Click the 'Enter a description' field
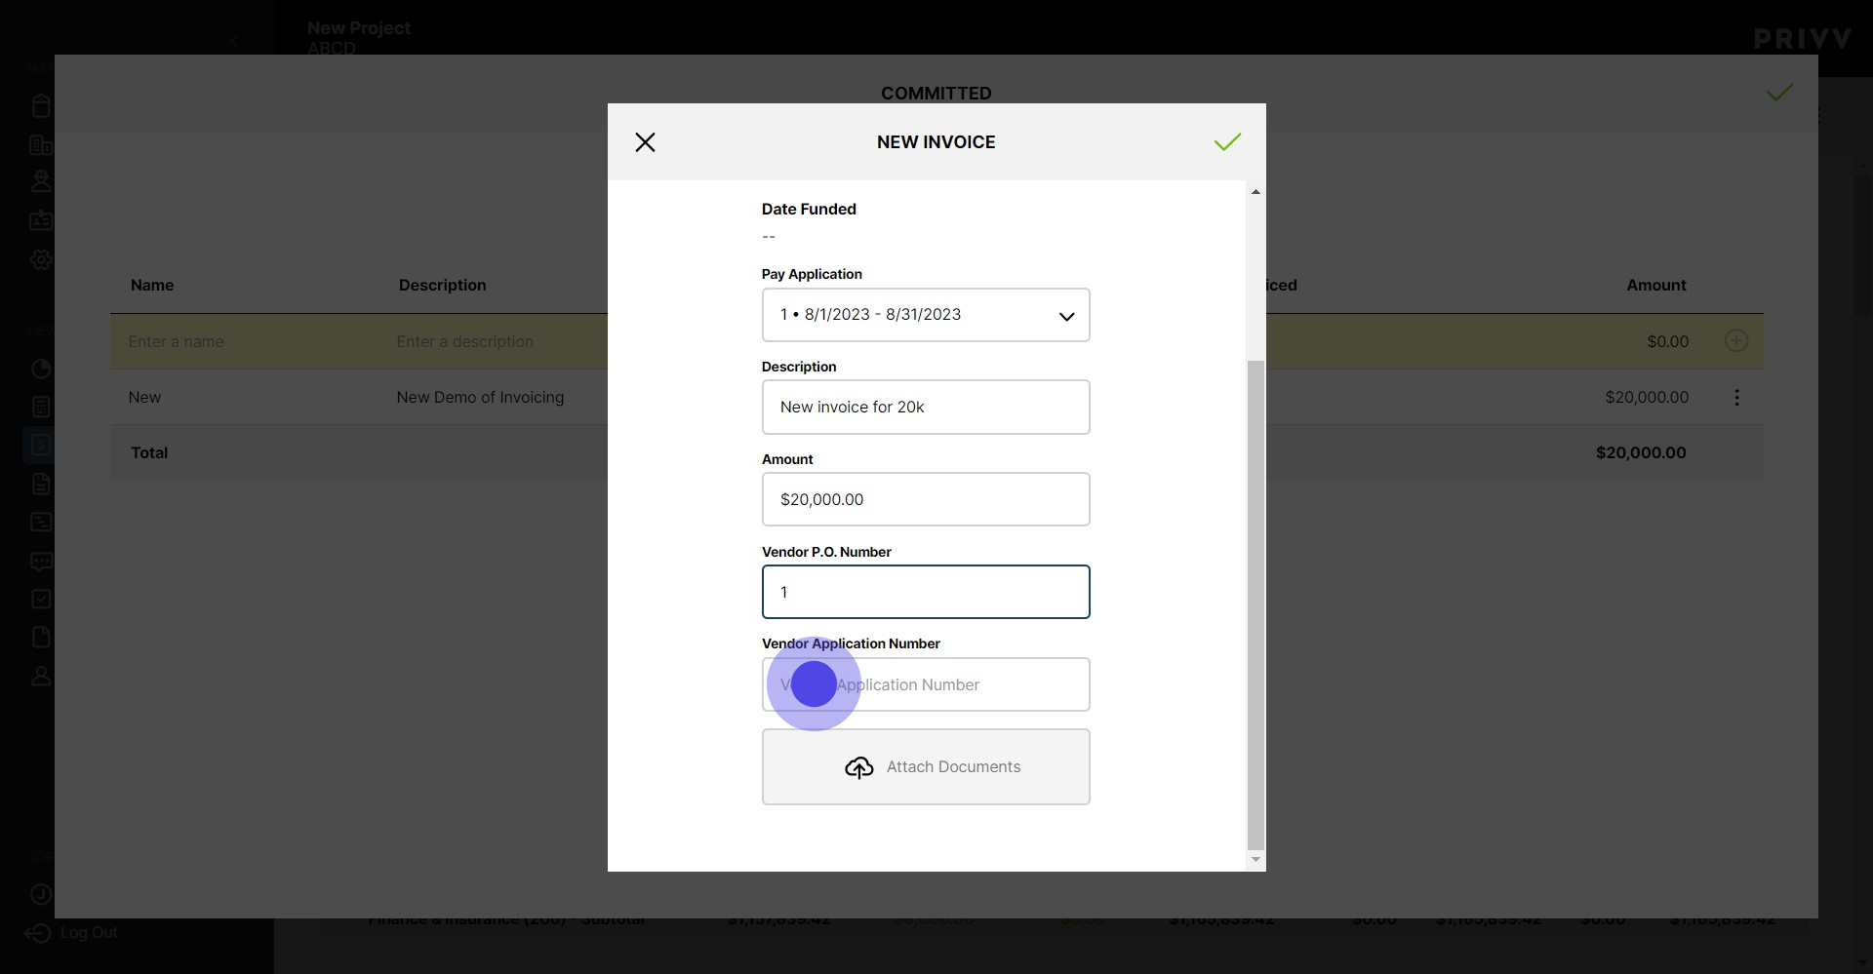Viewport: 1873px width, 974px height. coord(464,342)
